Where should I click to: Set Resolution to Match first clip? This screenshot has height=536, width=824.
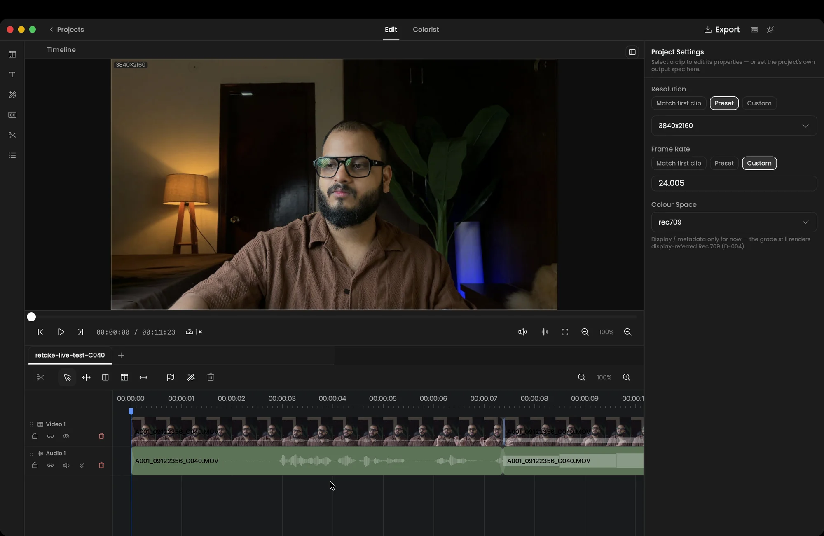(x=679, y=103)
